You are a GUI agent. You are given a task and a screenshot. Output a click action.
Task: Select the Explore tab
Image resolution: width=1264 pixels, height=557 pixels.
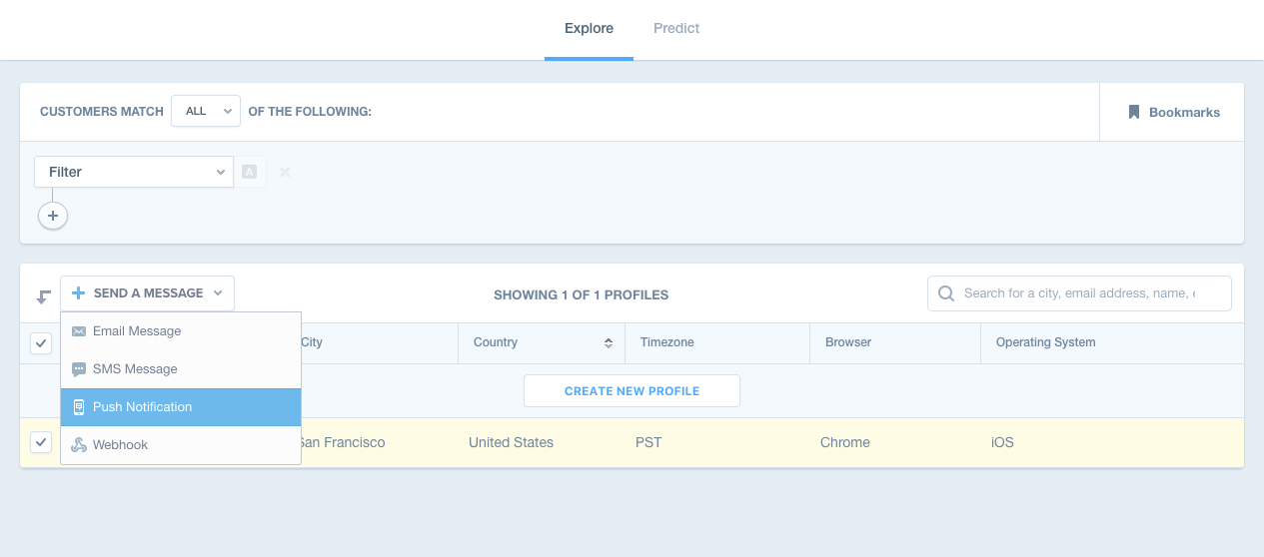pyautogui.click(x=589, y=28)
